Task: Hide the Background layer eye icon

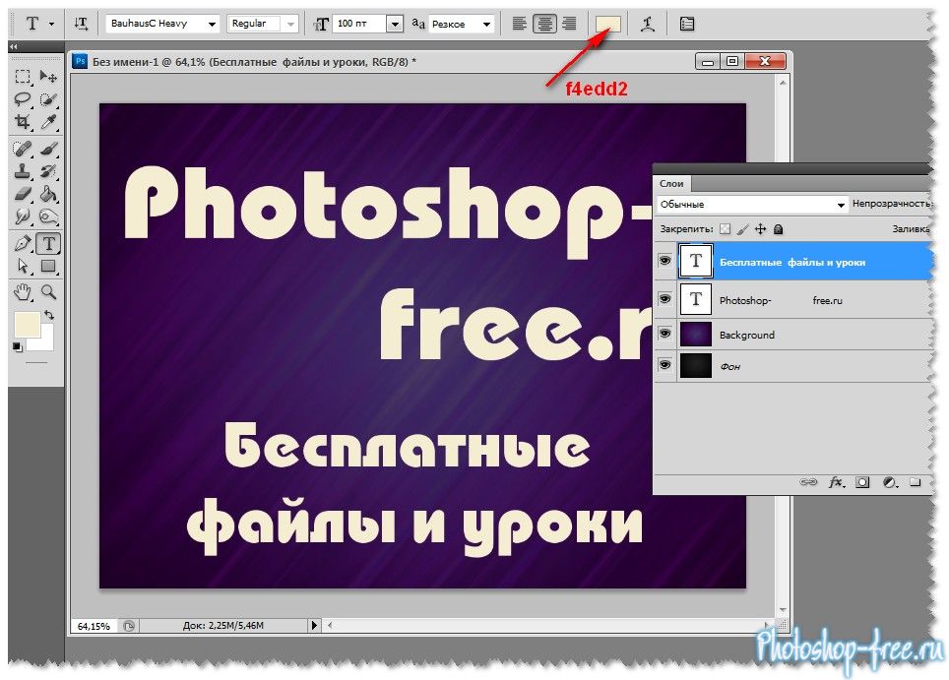Action: pyautogui.click(x=664, y=335)
